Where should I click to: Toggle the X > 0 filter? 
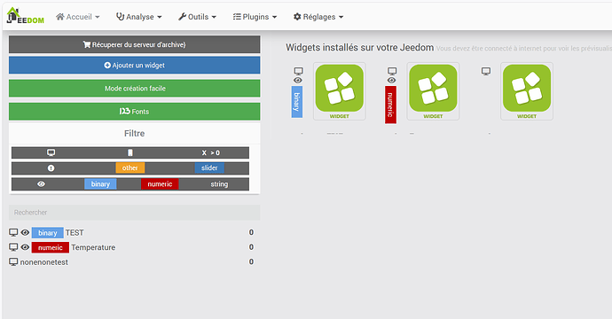[211, 153]
